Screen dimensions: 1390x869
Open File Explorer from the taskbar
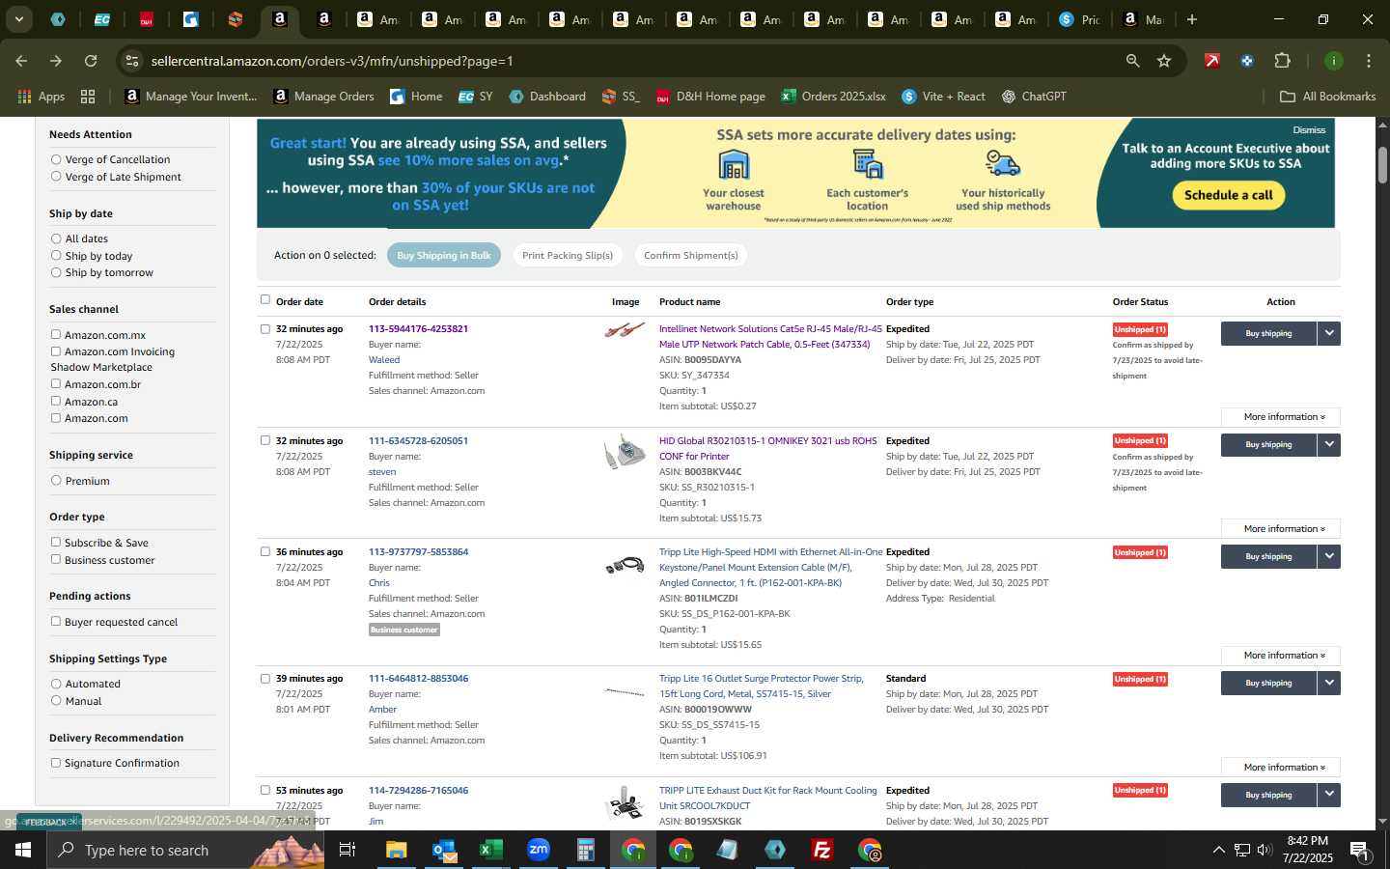point(397,850)
